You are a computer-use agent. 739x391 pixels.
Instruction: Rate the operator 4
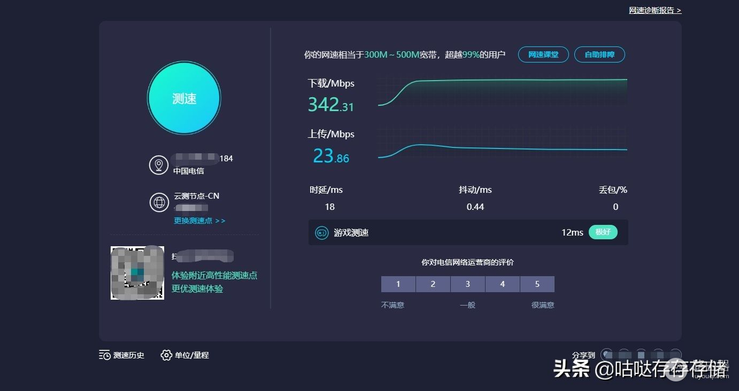503,284
